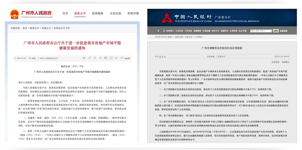Go to 首页 in PBOC navigation bar
Screen dimensions: 302x150
[161, 31]
